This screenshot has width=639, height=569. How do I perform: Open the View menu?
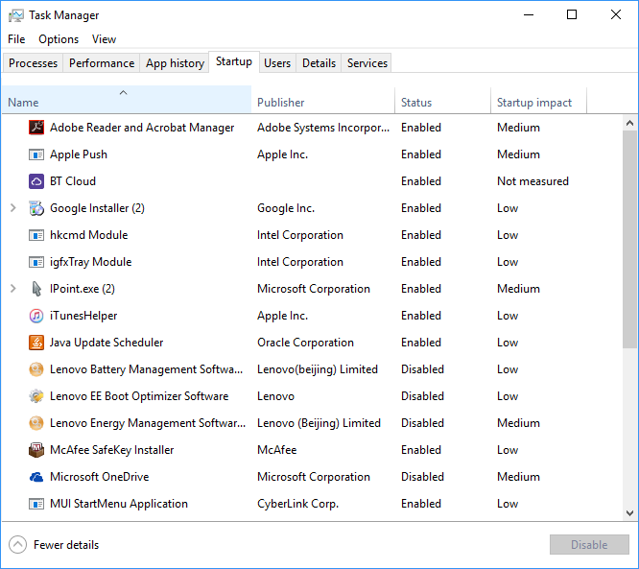104,39
